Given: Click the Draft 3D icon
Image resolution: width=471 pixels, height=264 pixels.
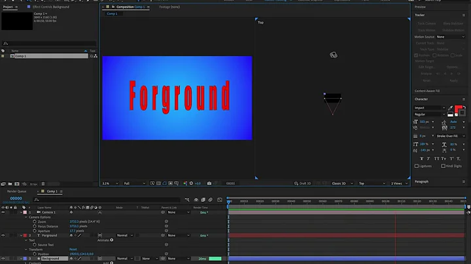Looking at the screenshot, I should 296,184.
